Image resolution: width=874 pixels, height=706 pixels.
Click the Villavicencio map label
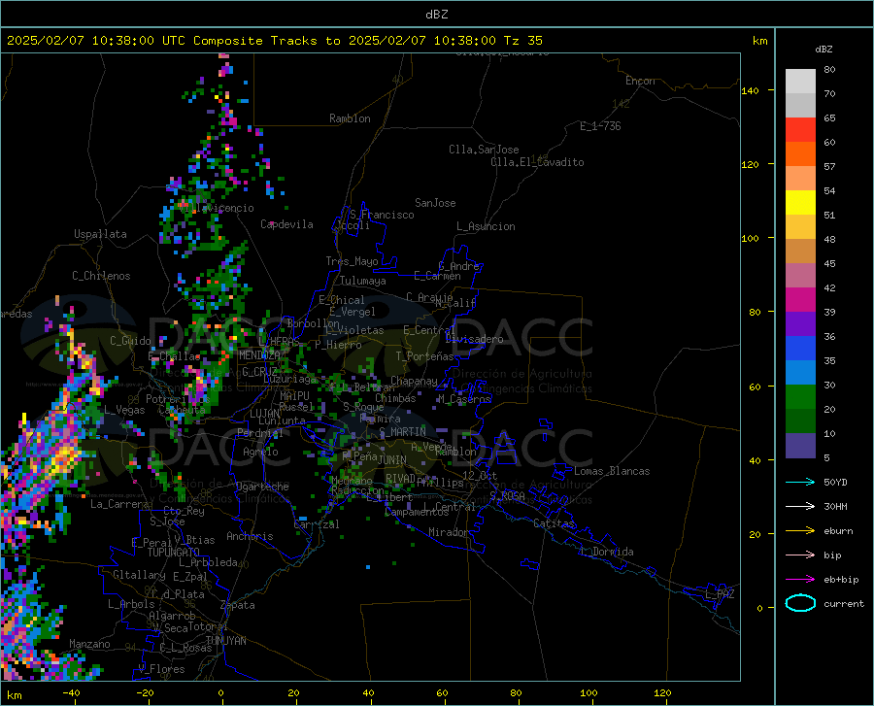point(218,208)
